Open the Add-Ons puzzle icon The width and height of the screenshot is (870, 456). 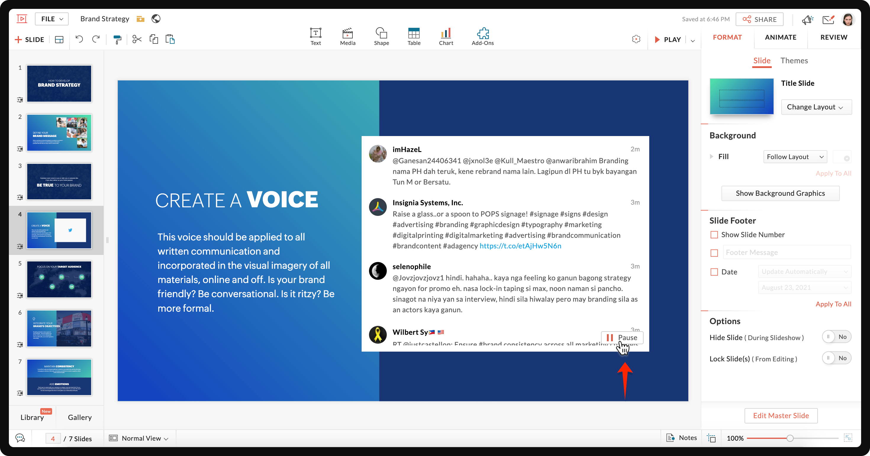point(483,36)
